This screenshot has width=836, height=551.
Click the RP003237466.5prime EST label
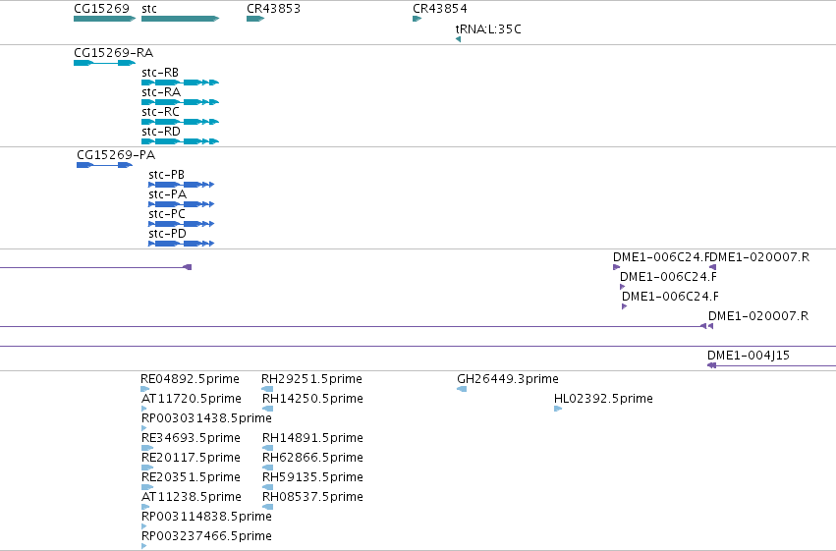206,536
